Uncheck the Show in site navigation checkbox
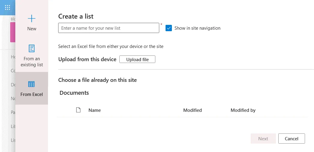Image resolution: width=314 pixels, height=152 pixels. tap(169, 28)
